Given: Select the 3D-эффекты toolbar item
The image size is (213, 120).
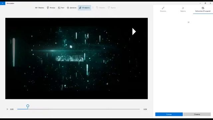Looking at the screenshot, I should tap(85, 8).
